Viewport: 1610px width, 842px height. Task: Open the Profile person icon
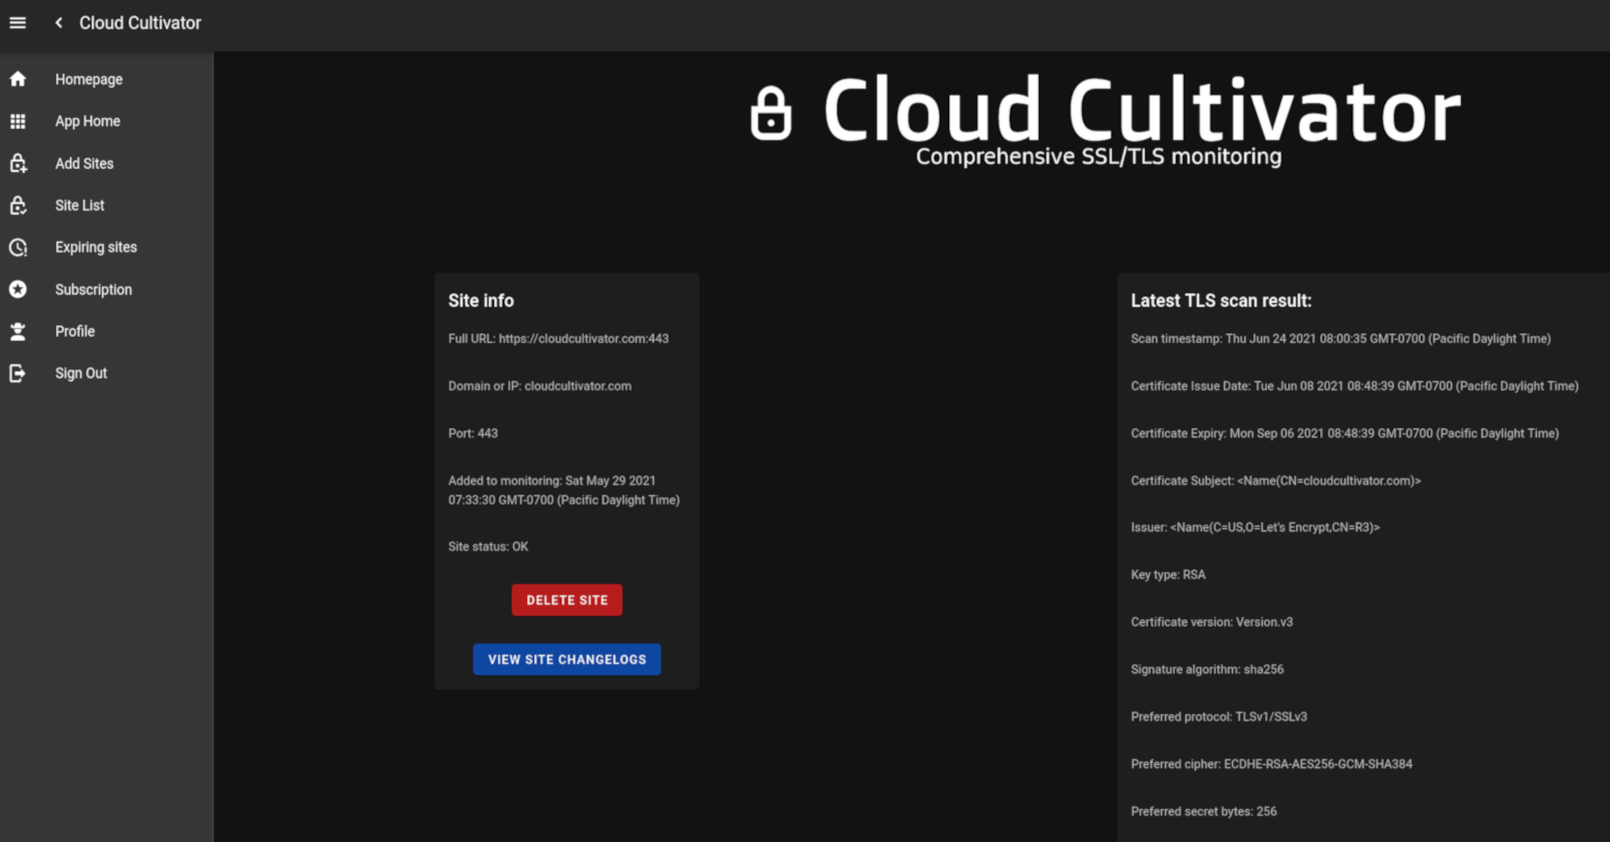[18, 331]
